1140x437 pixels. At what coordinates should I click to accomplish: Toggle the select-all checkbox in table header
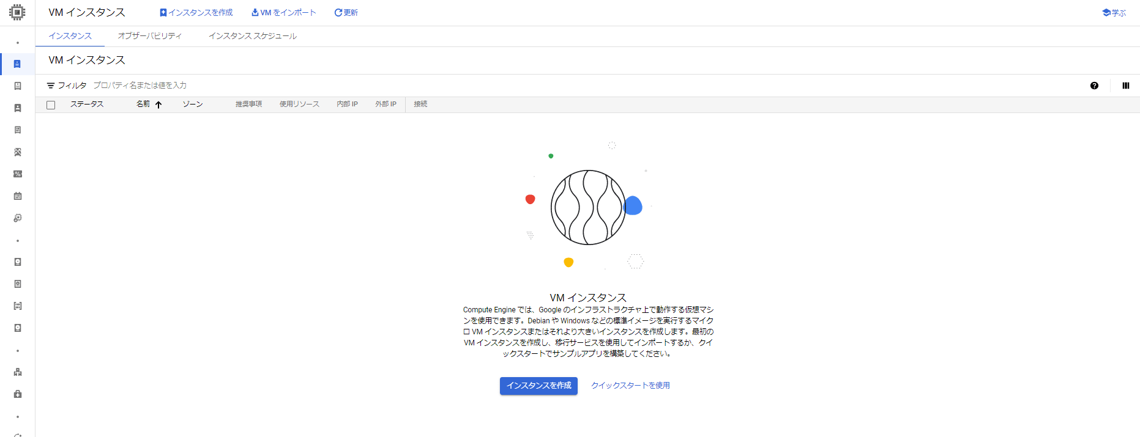point(51,105)
